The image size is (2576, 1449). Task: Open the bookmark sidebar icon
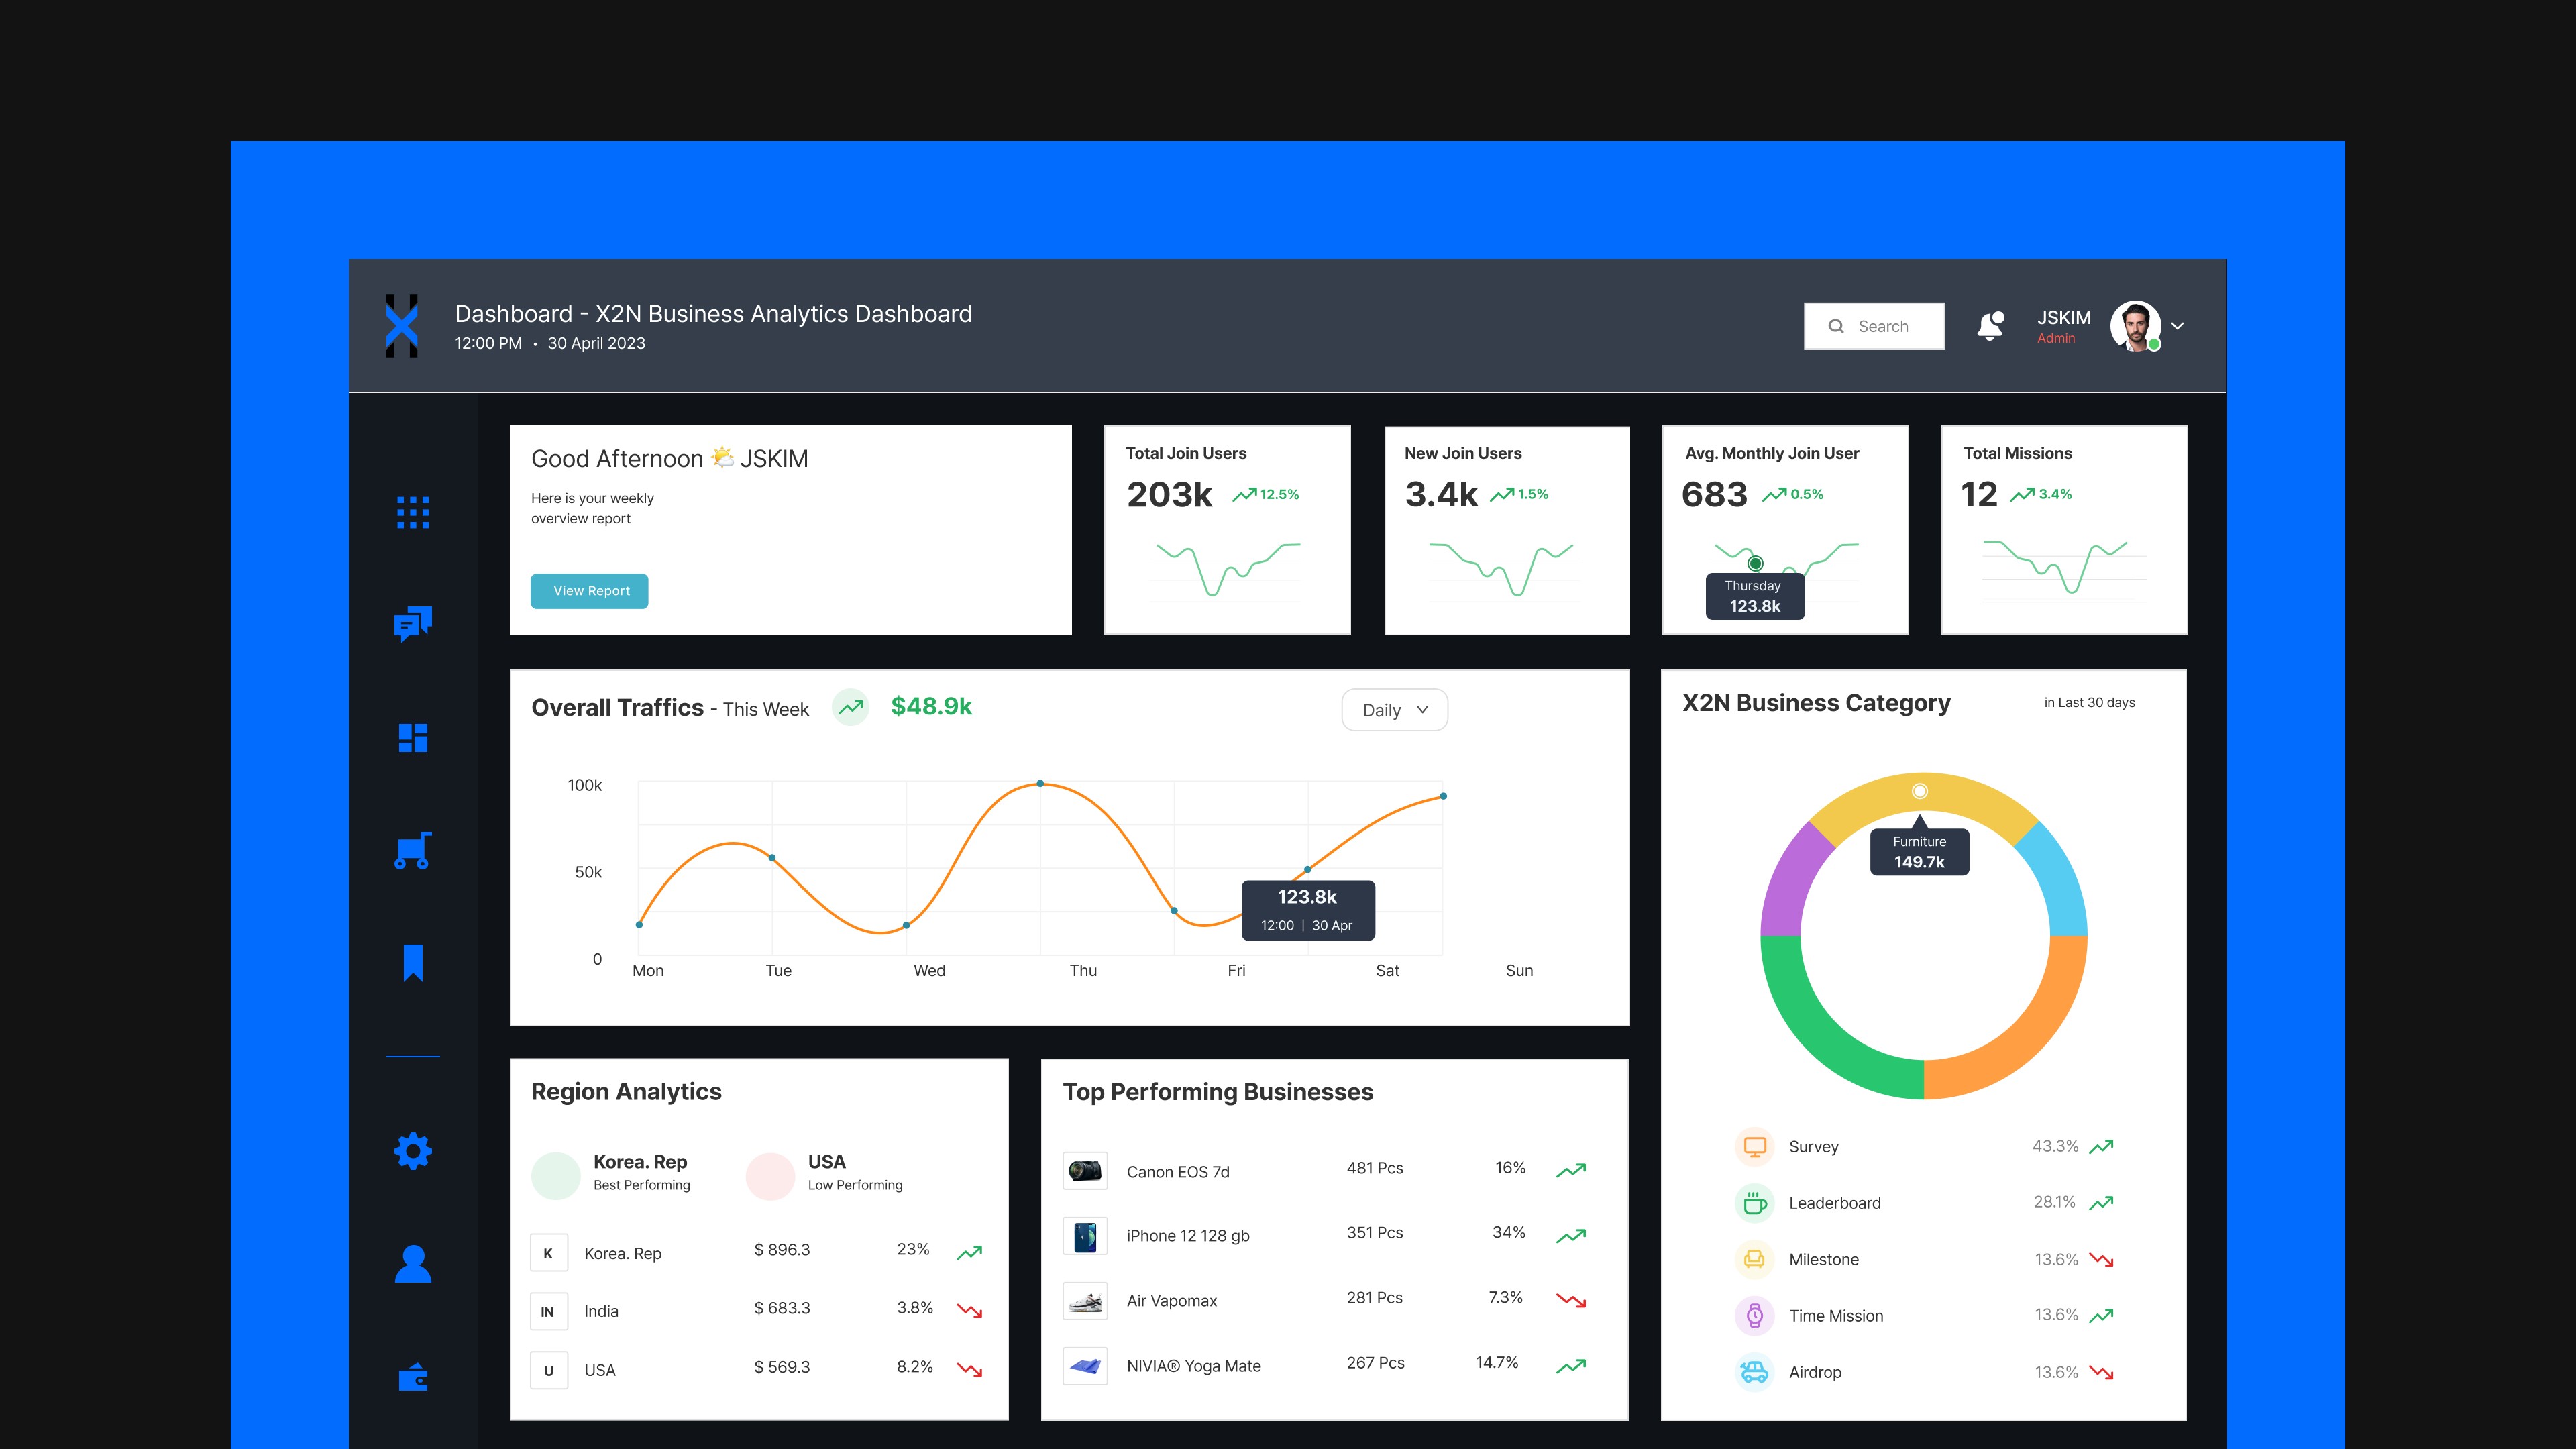click(413, 962)
